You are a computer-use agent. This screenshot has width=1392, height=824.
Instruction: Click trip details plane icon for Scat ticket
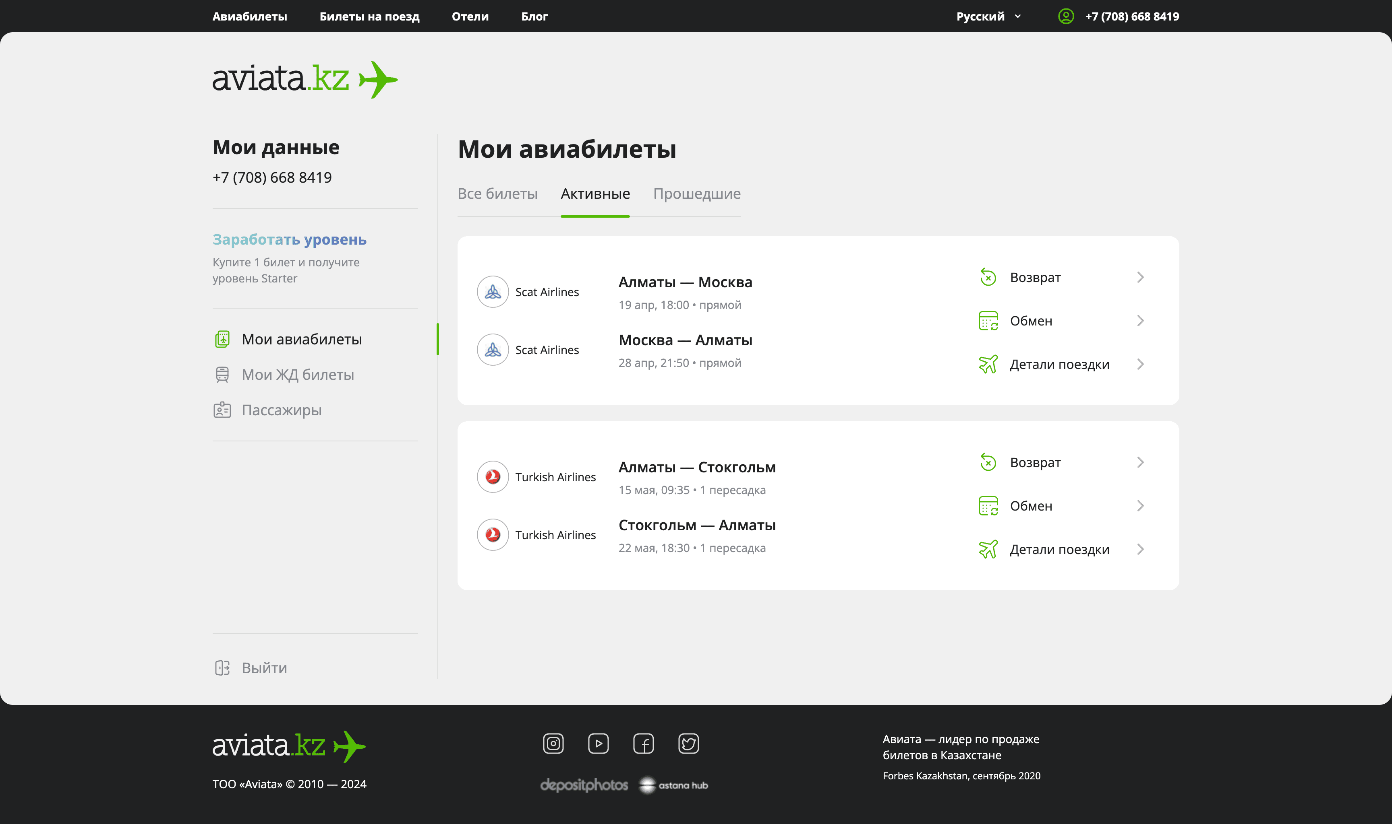(x=988, y=364)
